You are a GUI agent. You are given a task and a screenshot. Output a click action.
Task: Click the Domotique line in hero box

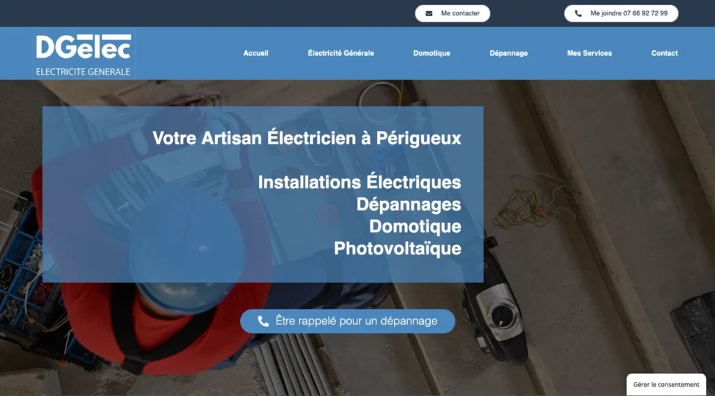[415, 226]
